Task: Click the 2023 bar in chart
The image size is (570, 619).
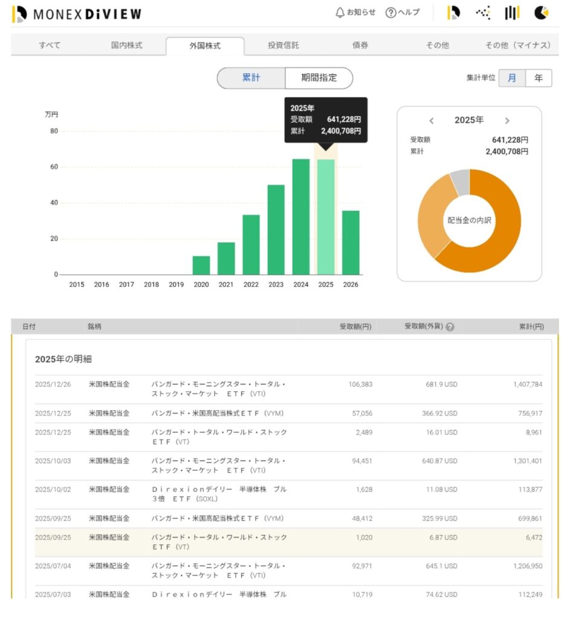Action: [276, 230]
